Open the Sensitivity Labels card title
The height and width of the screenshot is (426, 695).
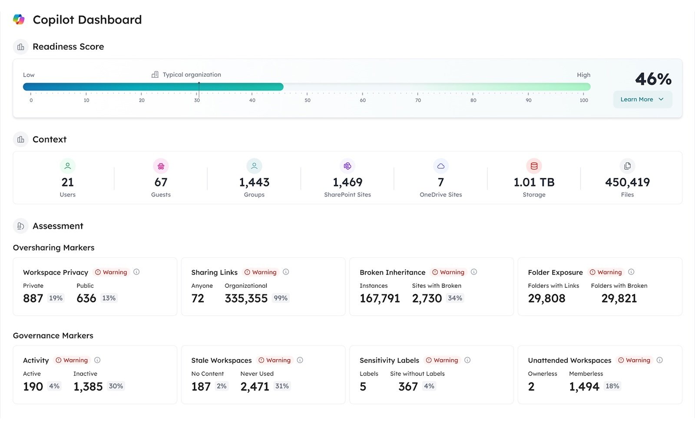pos(389,360)
